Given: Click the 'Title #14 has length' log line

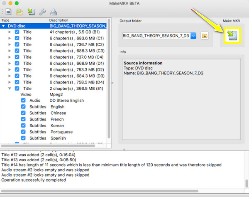Looking at the screenshot, I should [x=111, y=165].
